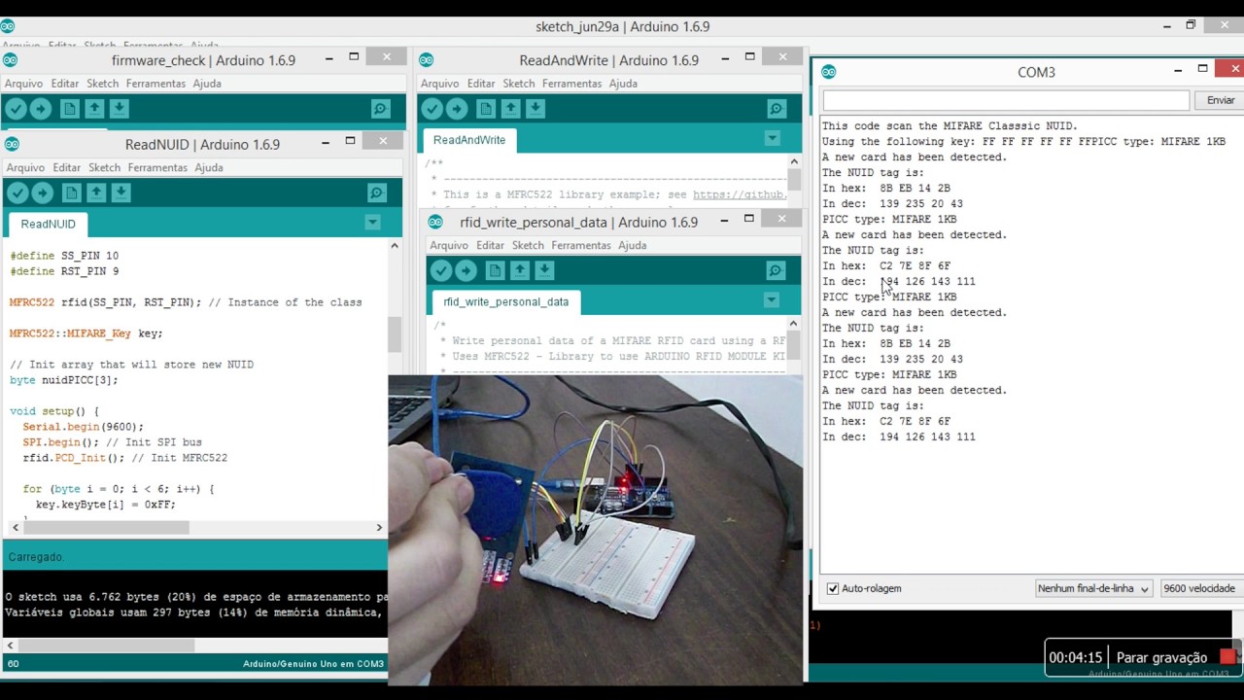Image resolution: width=1244 pixels, height=700 pixels.
Task: Serial Monitor icon in rfid_write_personal_data window
Action: (x=776, y=270)
